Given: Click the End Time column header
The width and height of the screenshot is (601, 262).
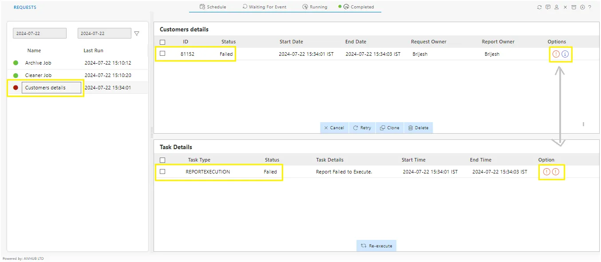Looking at the screenshot, I should (481, 160).
